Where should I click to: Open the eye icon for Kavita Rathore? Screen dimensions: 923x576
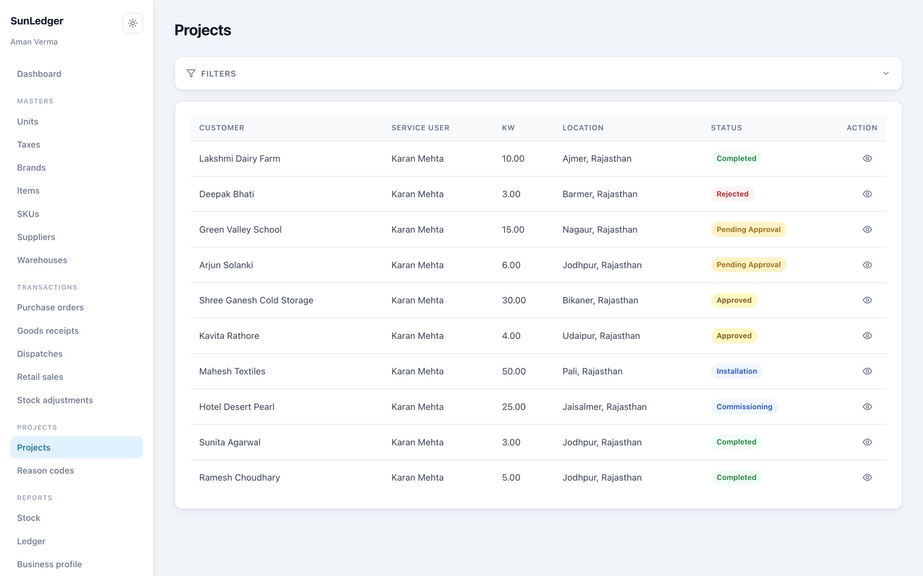(867, 336)
